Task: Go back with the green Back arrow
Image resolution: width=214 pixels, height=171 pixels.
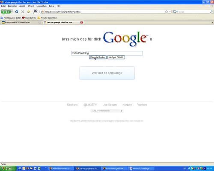Action: pos(3,12)
